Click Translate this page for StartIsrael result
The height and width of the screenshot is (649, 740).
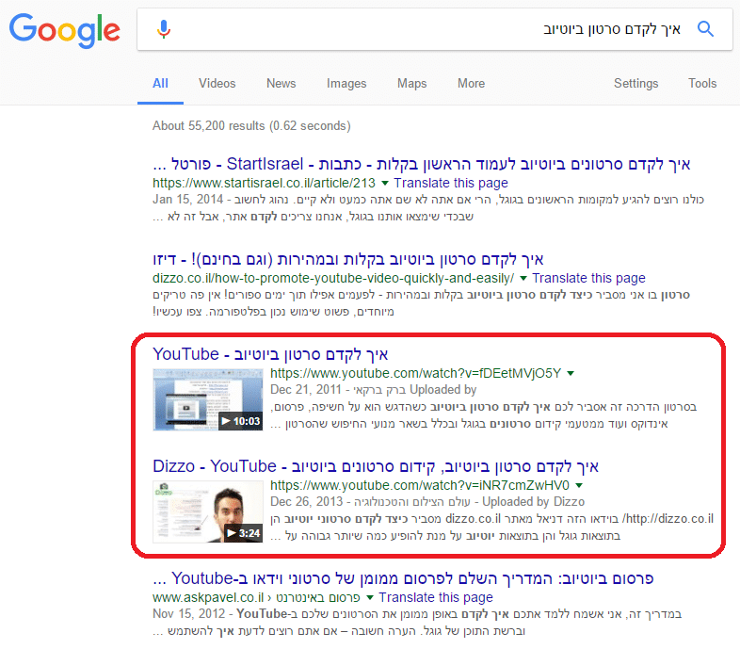451,183
